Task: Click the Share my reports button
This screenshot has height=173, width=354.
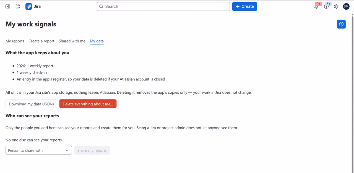Action: pyautogui.click(x=92, y=150)
